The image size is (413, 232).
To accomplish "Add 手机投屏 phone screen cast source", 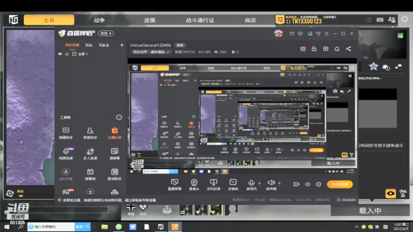I will click(214, 185).
